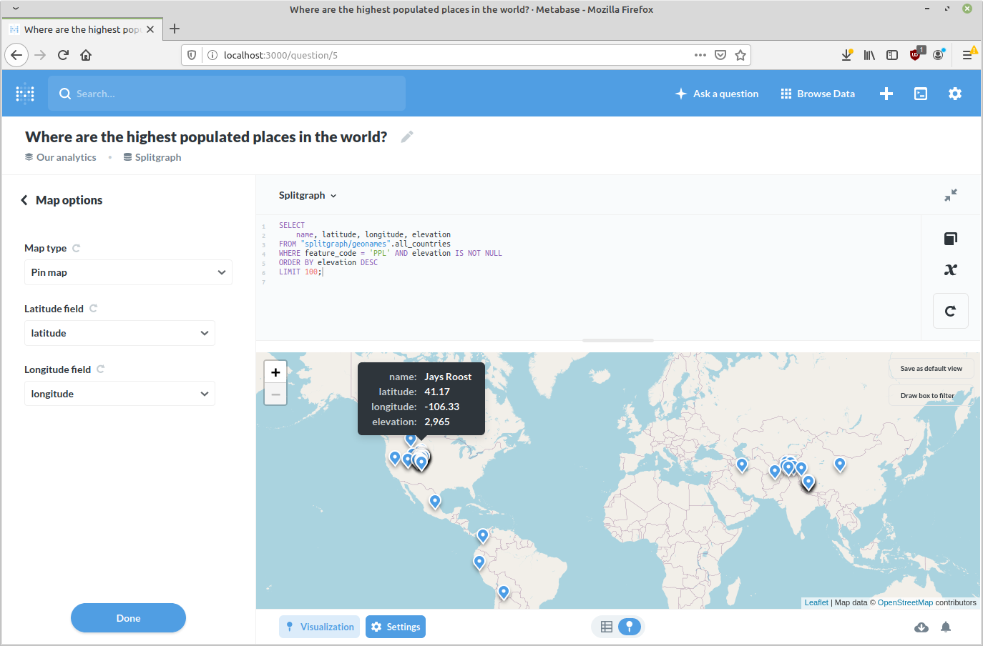Bookmark this page star icon
This screenshot has height=646, width=983.
coord(740,55)
